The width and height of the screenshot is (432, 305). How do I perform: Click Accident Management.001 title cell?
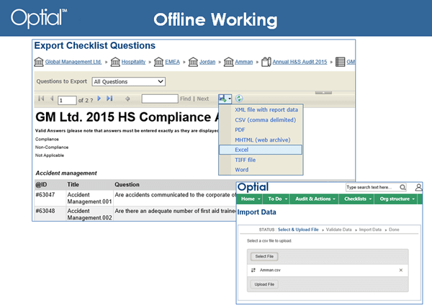click(x=89, y=198)
